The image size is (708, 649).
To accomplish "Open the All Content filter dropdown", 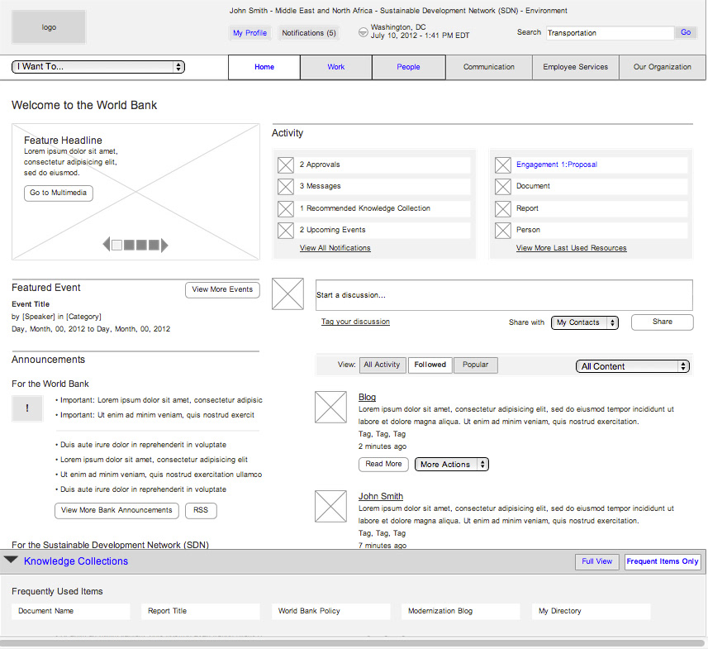I will pos(633,366).
